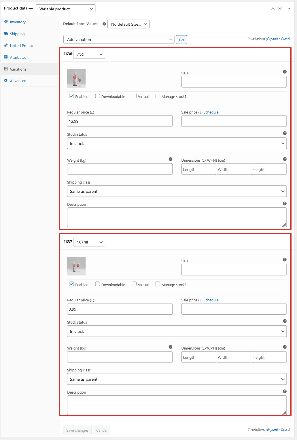Uncheck Enabled for variation #638
This screenshot has width=297, height=440.
(71, 96)
